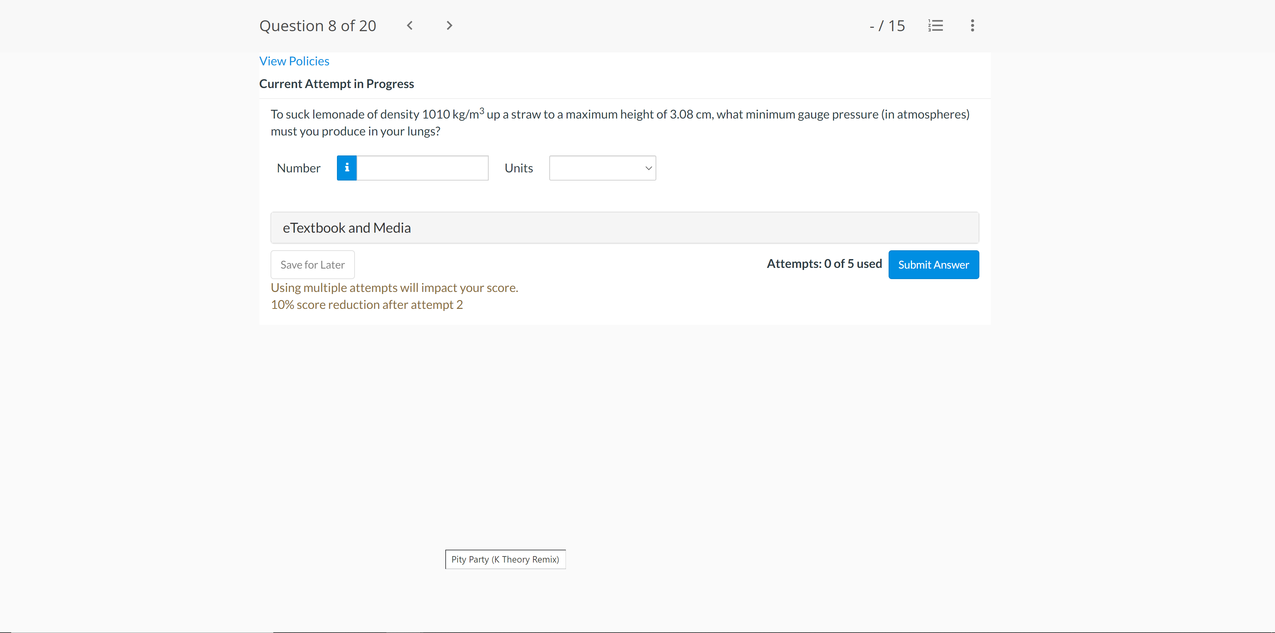The height and width of the screenshot is (633, 1275).
Task: Expand the eTextbook and Media section
Action: pyautogui.click(x=624, y=228)
